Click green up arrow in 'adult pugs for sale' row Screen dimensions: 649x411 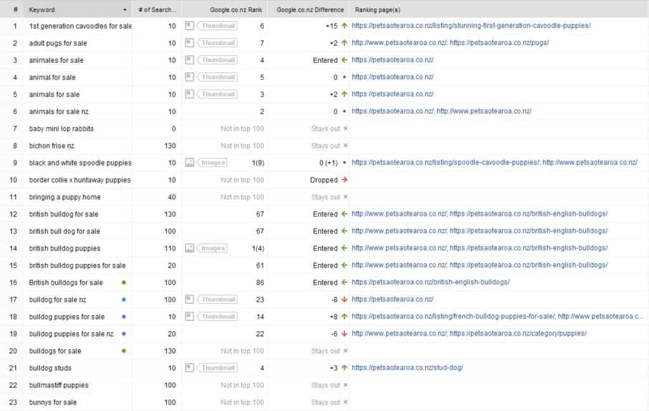click(344, 42)
